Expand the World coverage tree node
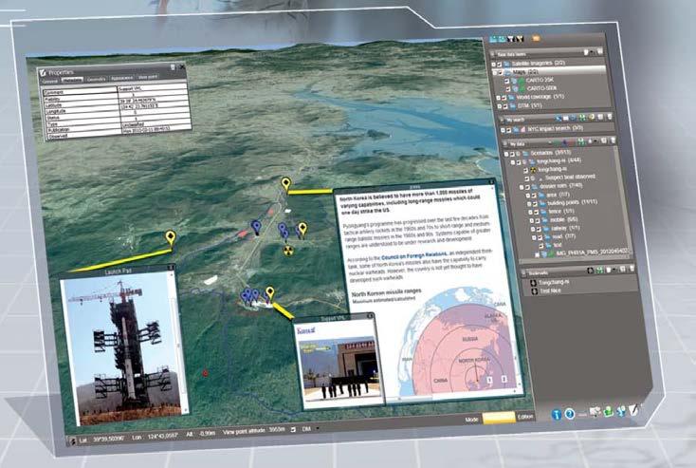 [x=498, y=98]
